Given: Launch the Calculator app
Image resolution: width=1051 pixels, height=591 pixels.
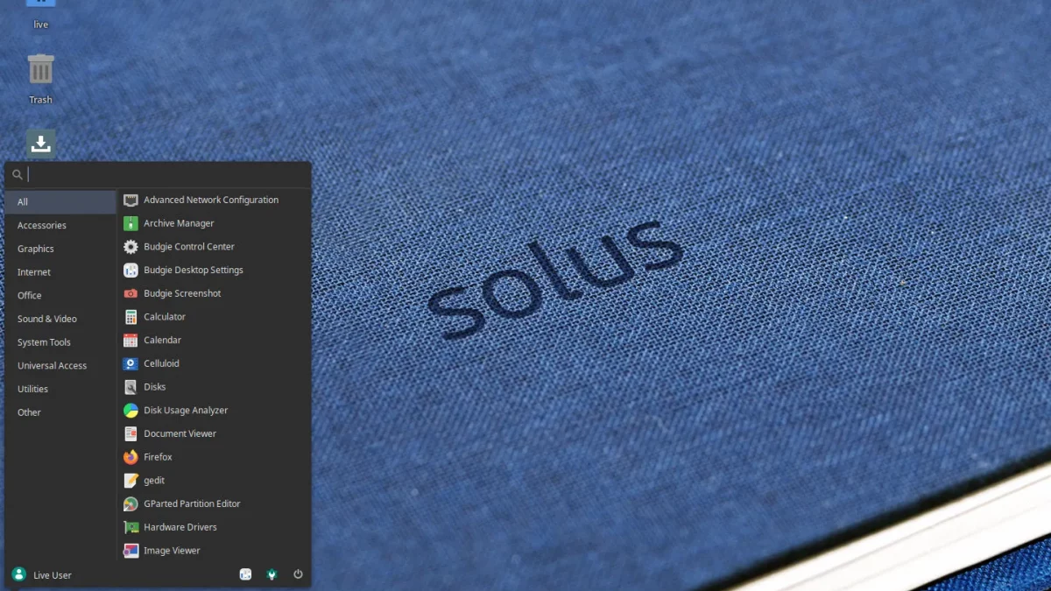Looking at the screenshot, I should (x=215, y=317).
